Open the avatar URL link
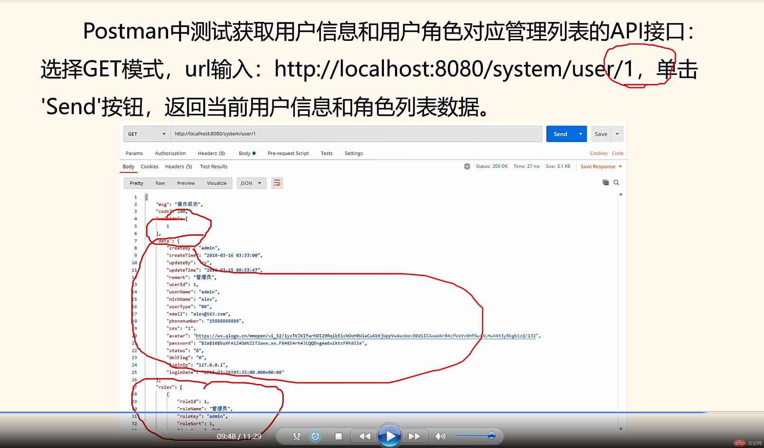Viewport: 764px width, 448px height. point(365,336)
